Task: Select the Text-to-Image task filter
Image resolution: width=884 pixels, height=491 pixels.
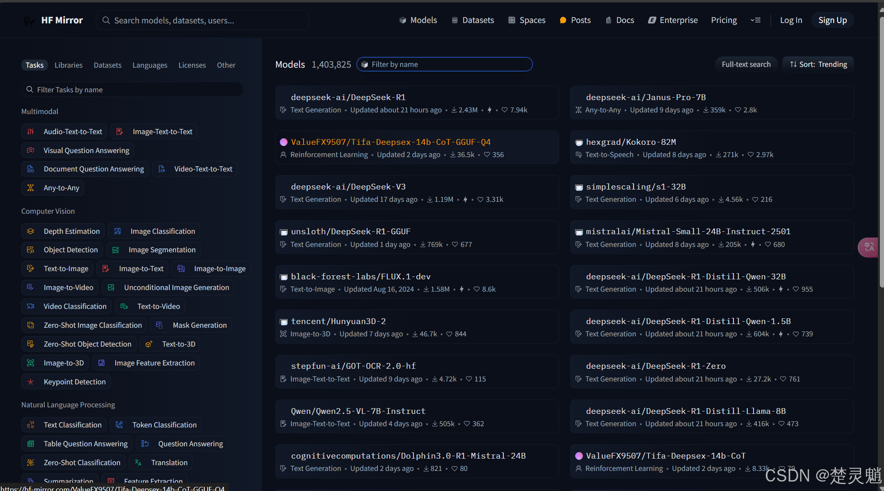Action: [57, 269]
